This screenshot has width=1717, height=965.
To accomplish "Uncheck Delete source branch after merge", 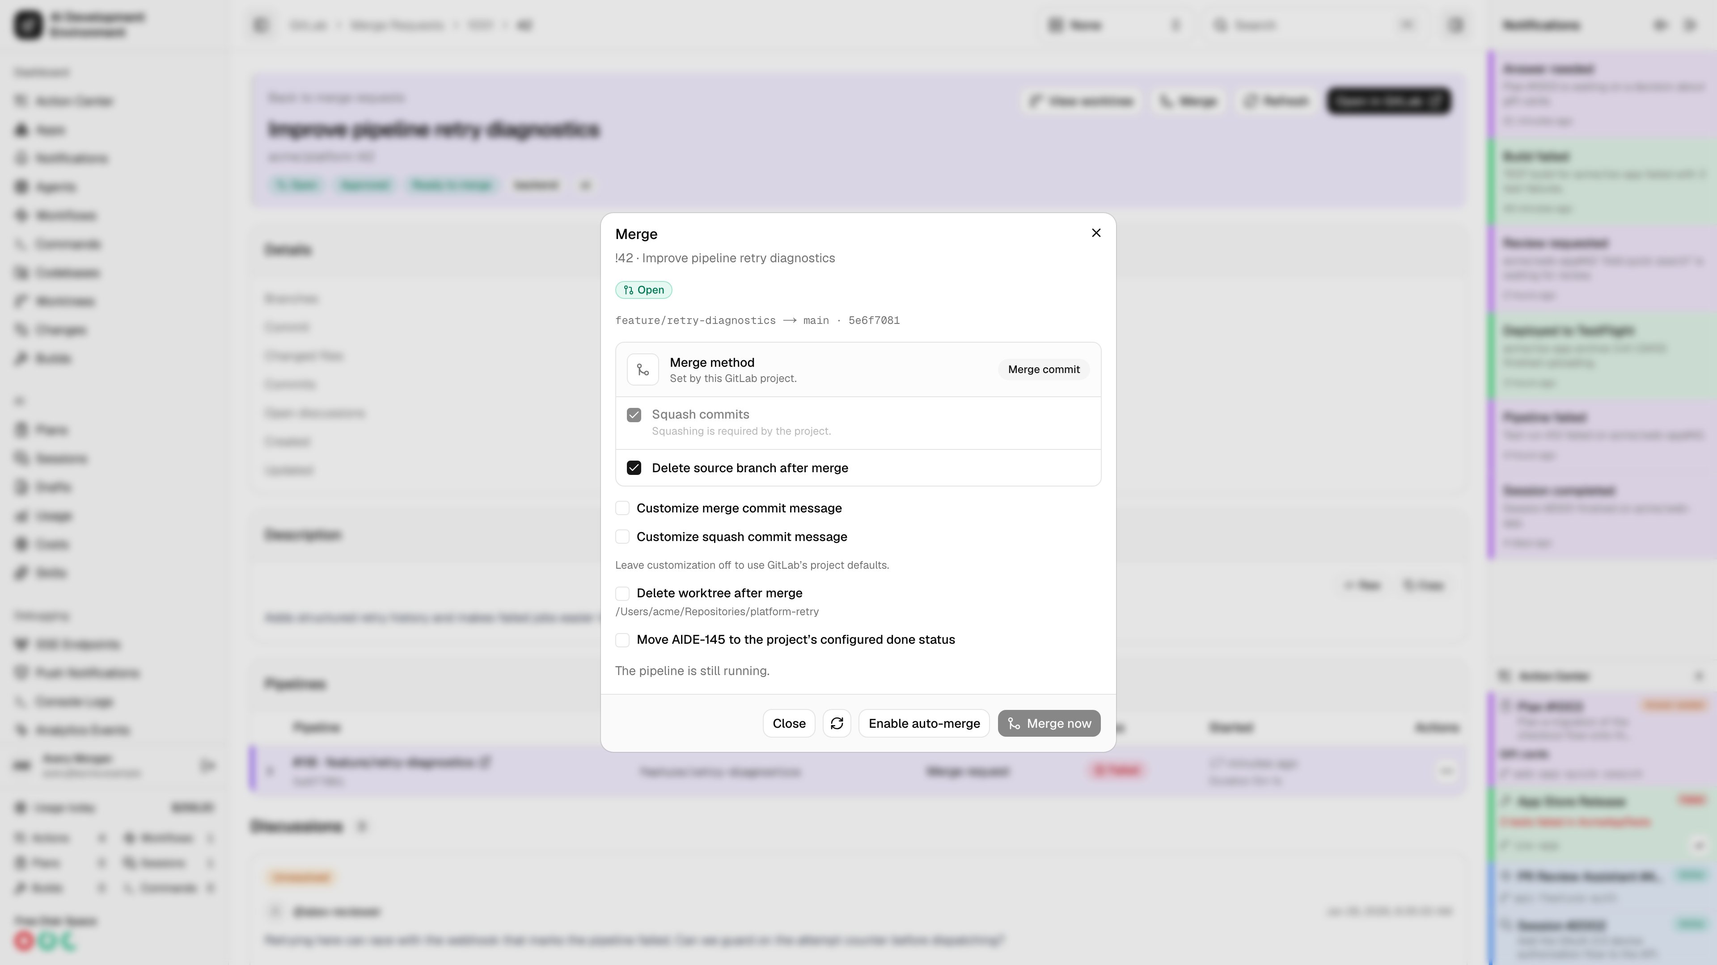I will tap(634, 468).
